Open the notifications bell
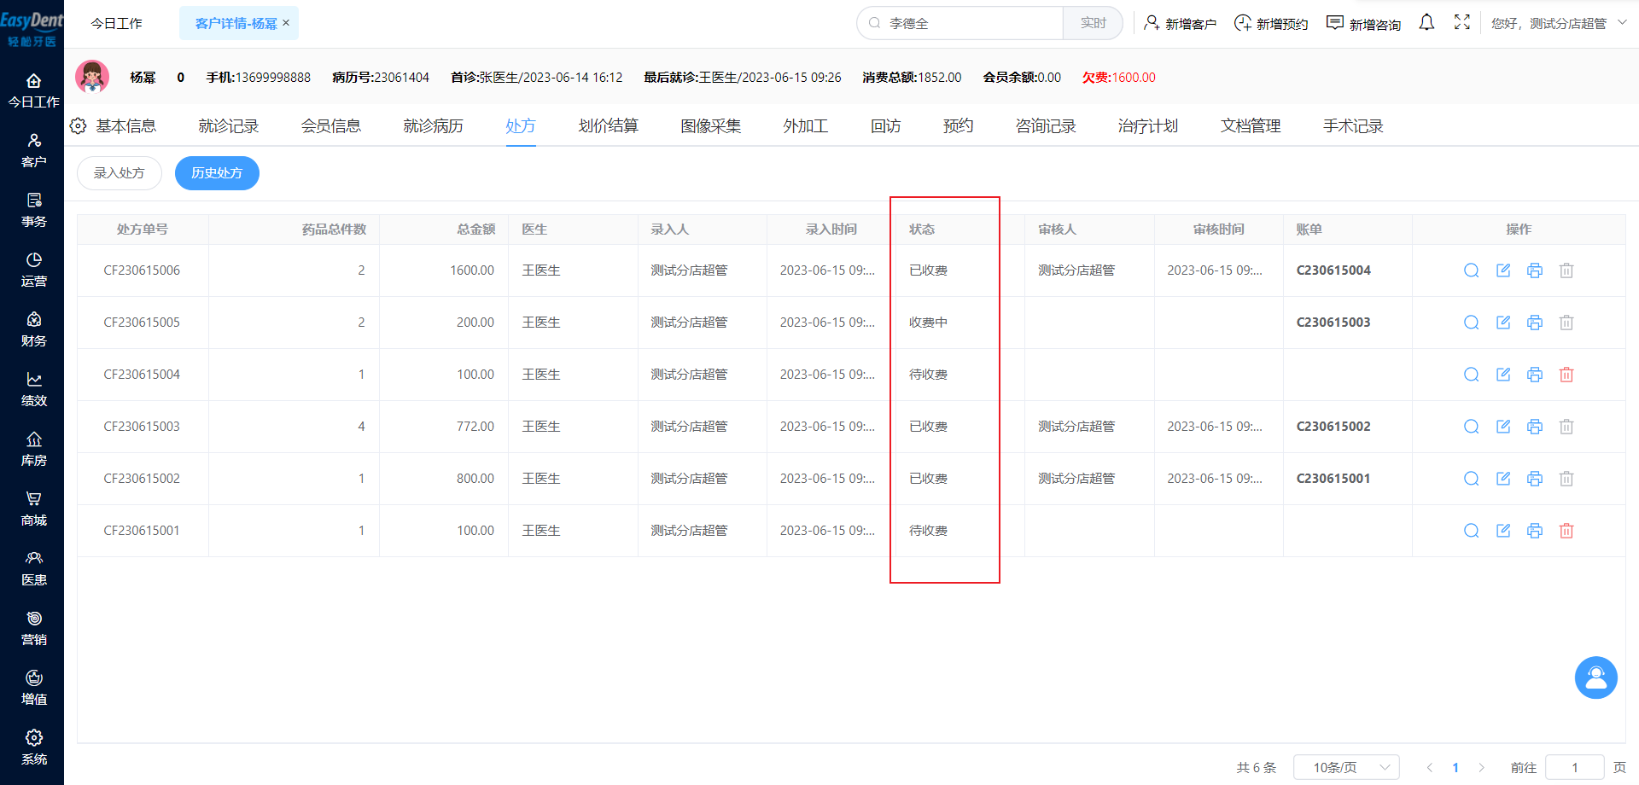 tap(1426, 23)
